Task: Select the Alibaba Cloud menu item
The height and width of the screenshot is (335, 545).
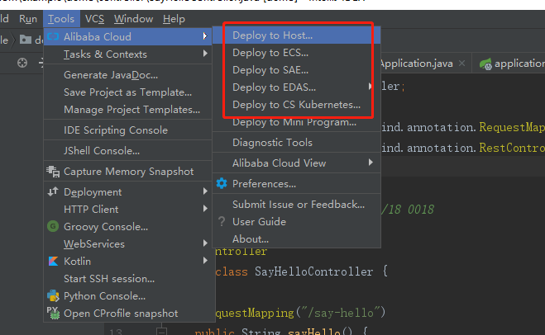Action: point(128,36)
